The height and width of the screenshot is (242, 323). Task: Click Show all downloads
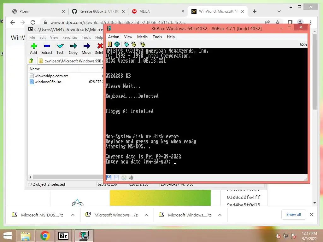coord(294,215)
